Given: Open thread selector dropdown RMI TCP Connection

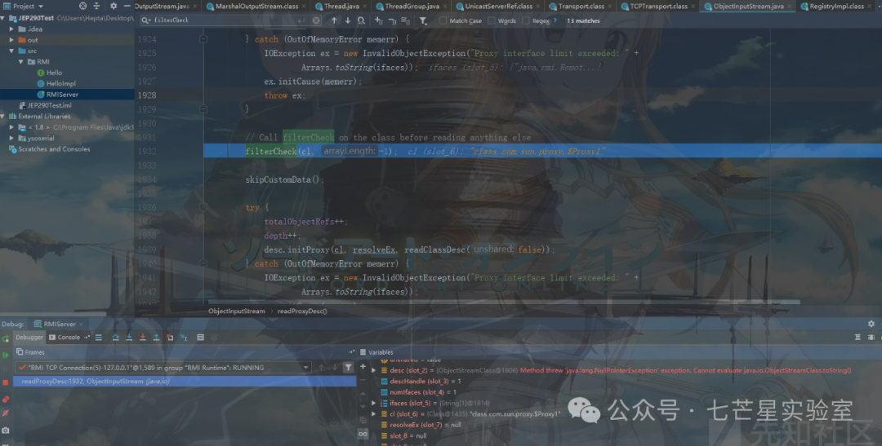Looking at the screenshot, I should click(163, 368).
